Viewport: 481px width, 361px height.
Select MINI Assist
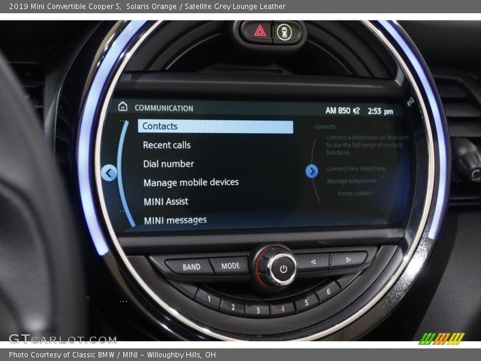(166, 202)
